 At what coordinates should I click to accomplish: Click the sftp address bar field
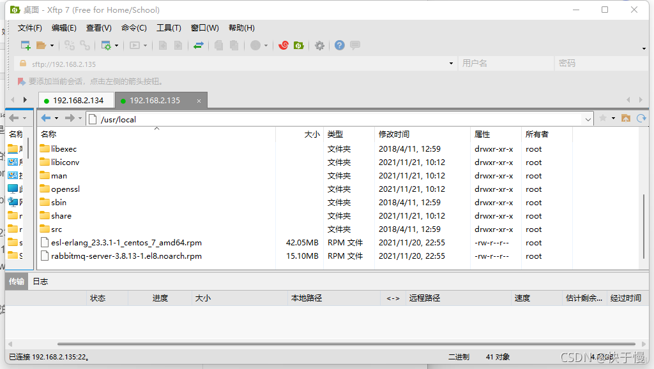(236, 64)
